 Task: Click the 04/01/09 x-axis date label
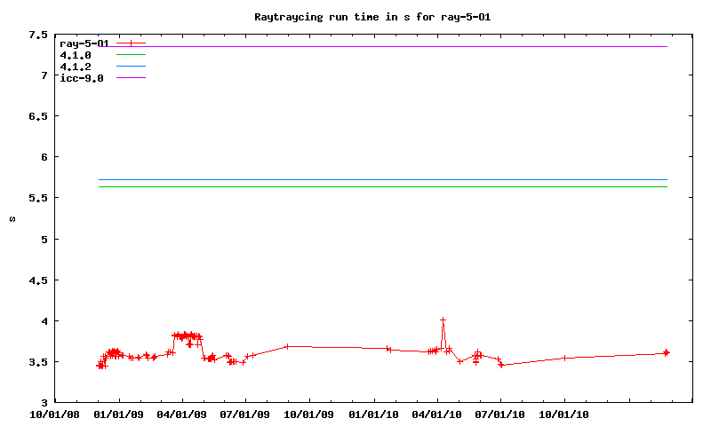click(183, 413)
